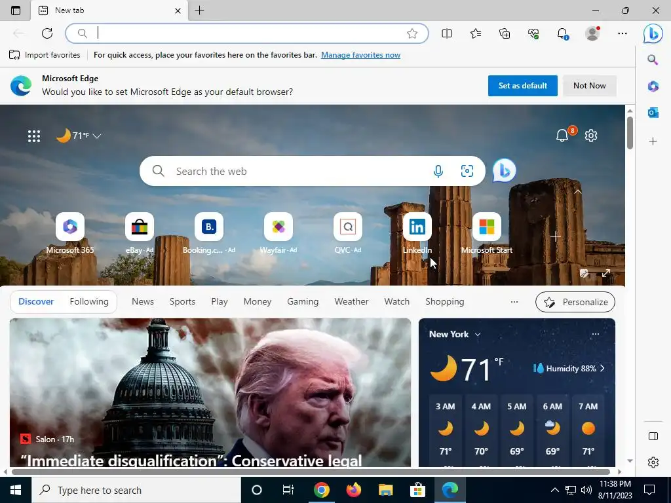Viewport: 671px width, 503px height.
Task: Open the Money feed tab
Action: [x=257, y=301]
